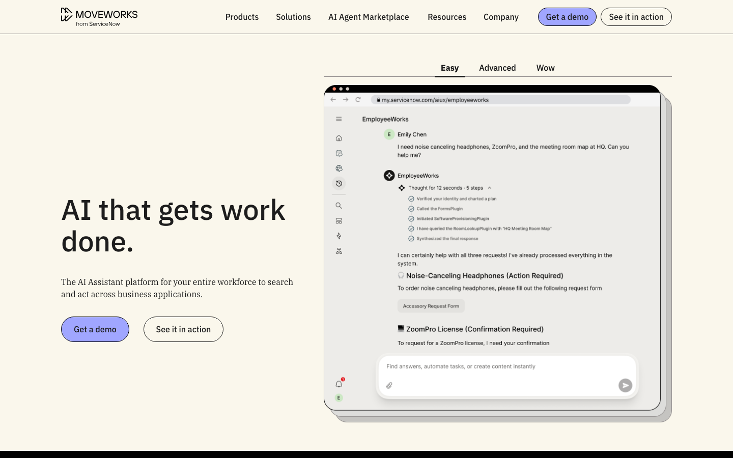This screenshot has width=733, height=458.
Task: Click the reload icon in mockup browser
Action: (x=358, y=100)
